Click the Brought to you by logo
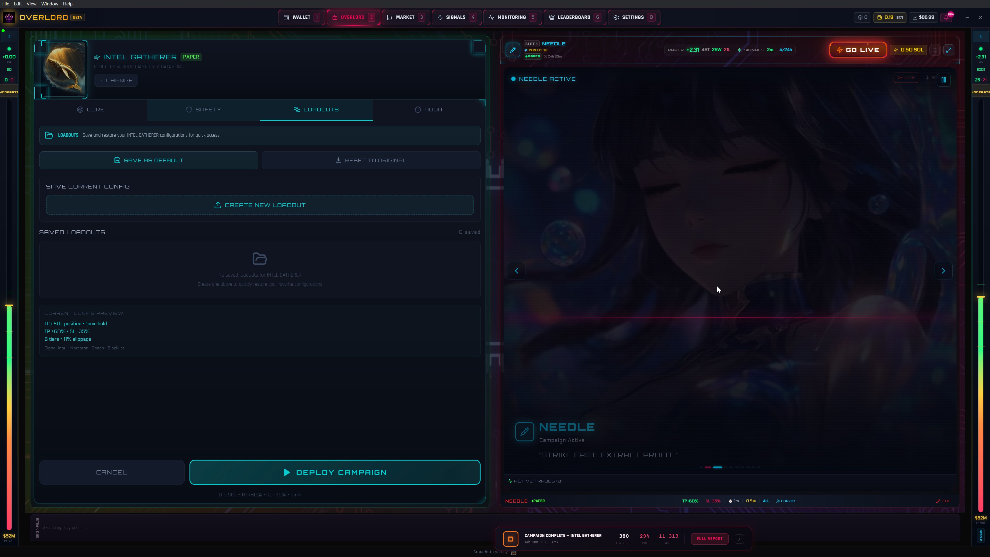This screenshot has height=557, width=990. coord(514,552)
